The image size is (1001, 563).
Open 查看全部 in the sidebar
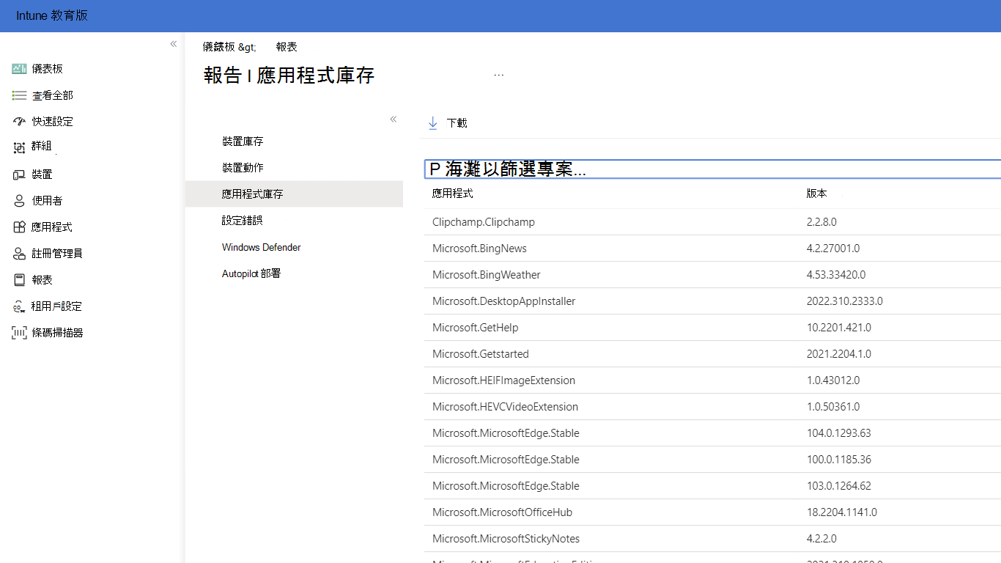pos(53,95)
